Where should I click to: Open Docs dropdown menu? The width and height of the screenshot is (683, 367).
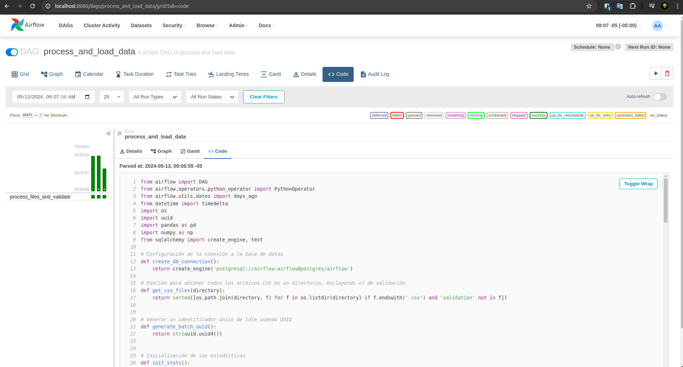[x=266, y=25]
